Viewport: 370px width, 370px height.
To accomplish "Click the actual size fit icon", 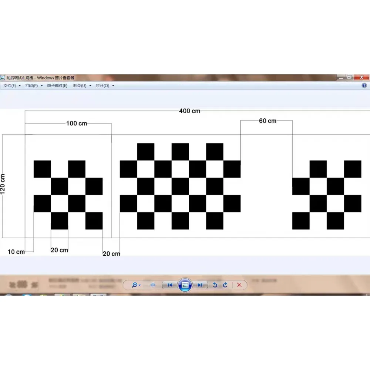I will pyautogui.click(x=153, y=285).
